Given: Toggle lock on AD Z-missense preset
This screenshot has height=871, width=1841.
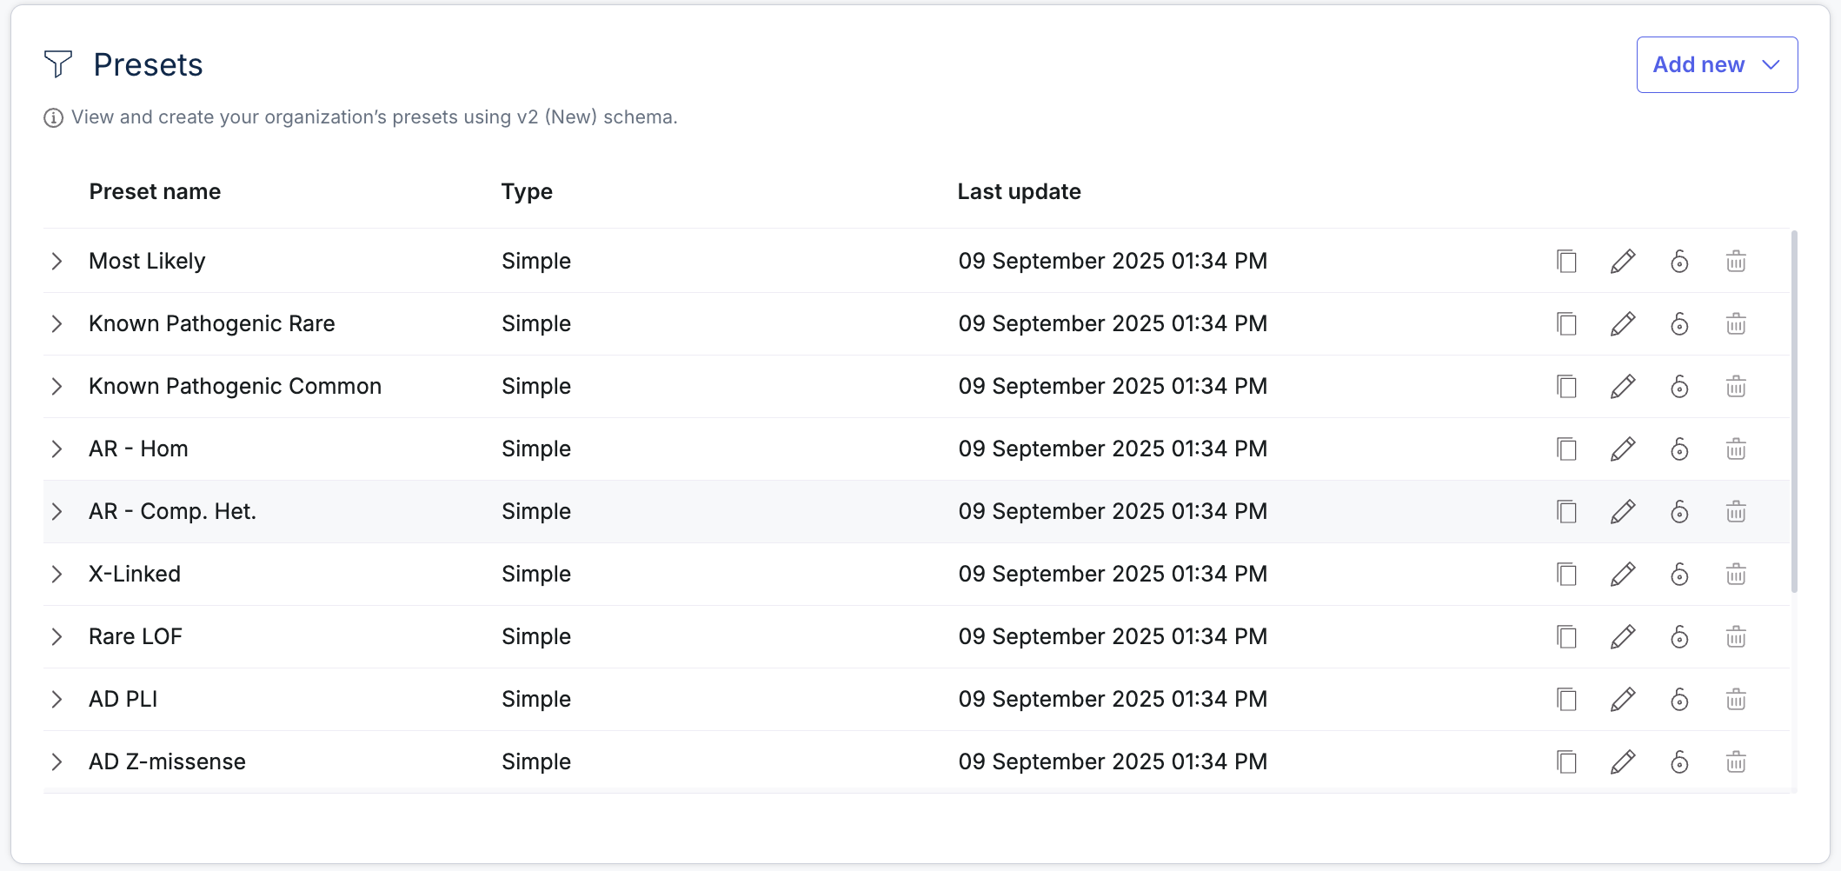Looking at the screenshot, I should 1679,761.
